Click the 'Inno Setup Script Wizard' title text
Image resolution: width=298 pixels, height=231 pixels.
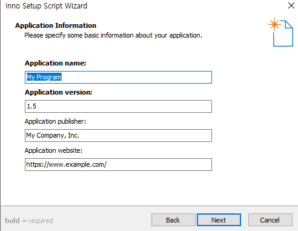[x=46, y=6]
